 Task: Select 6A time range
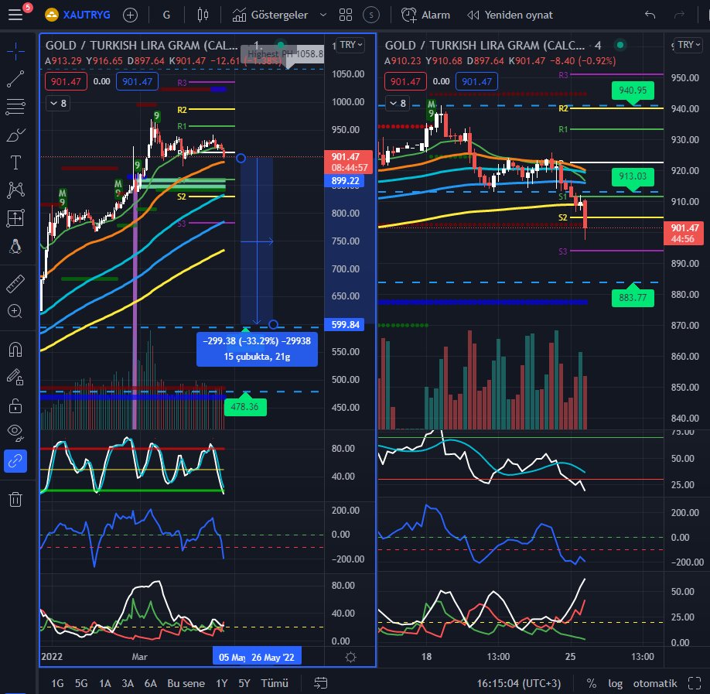[150, 683]
